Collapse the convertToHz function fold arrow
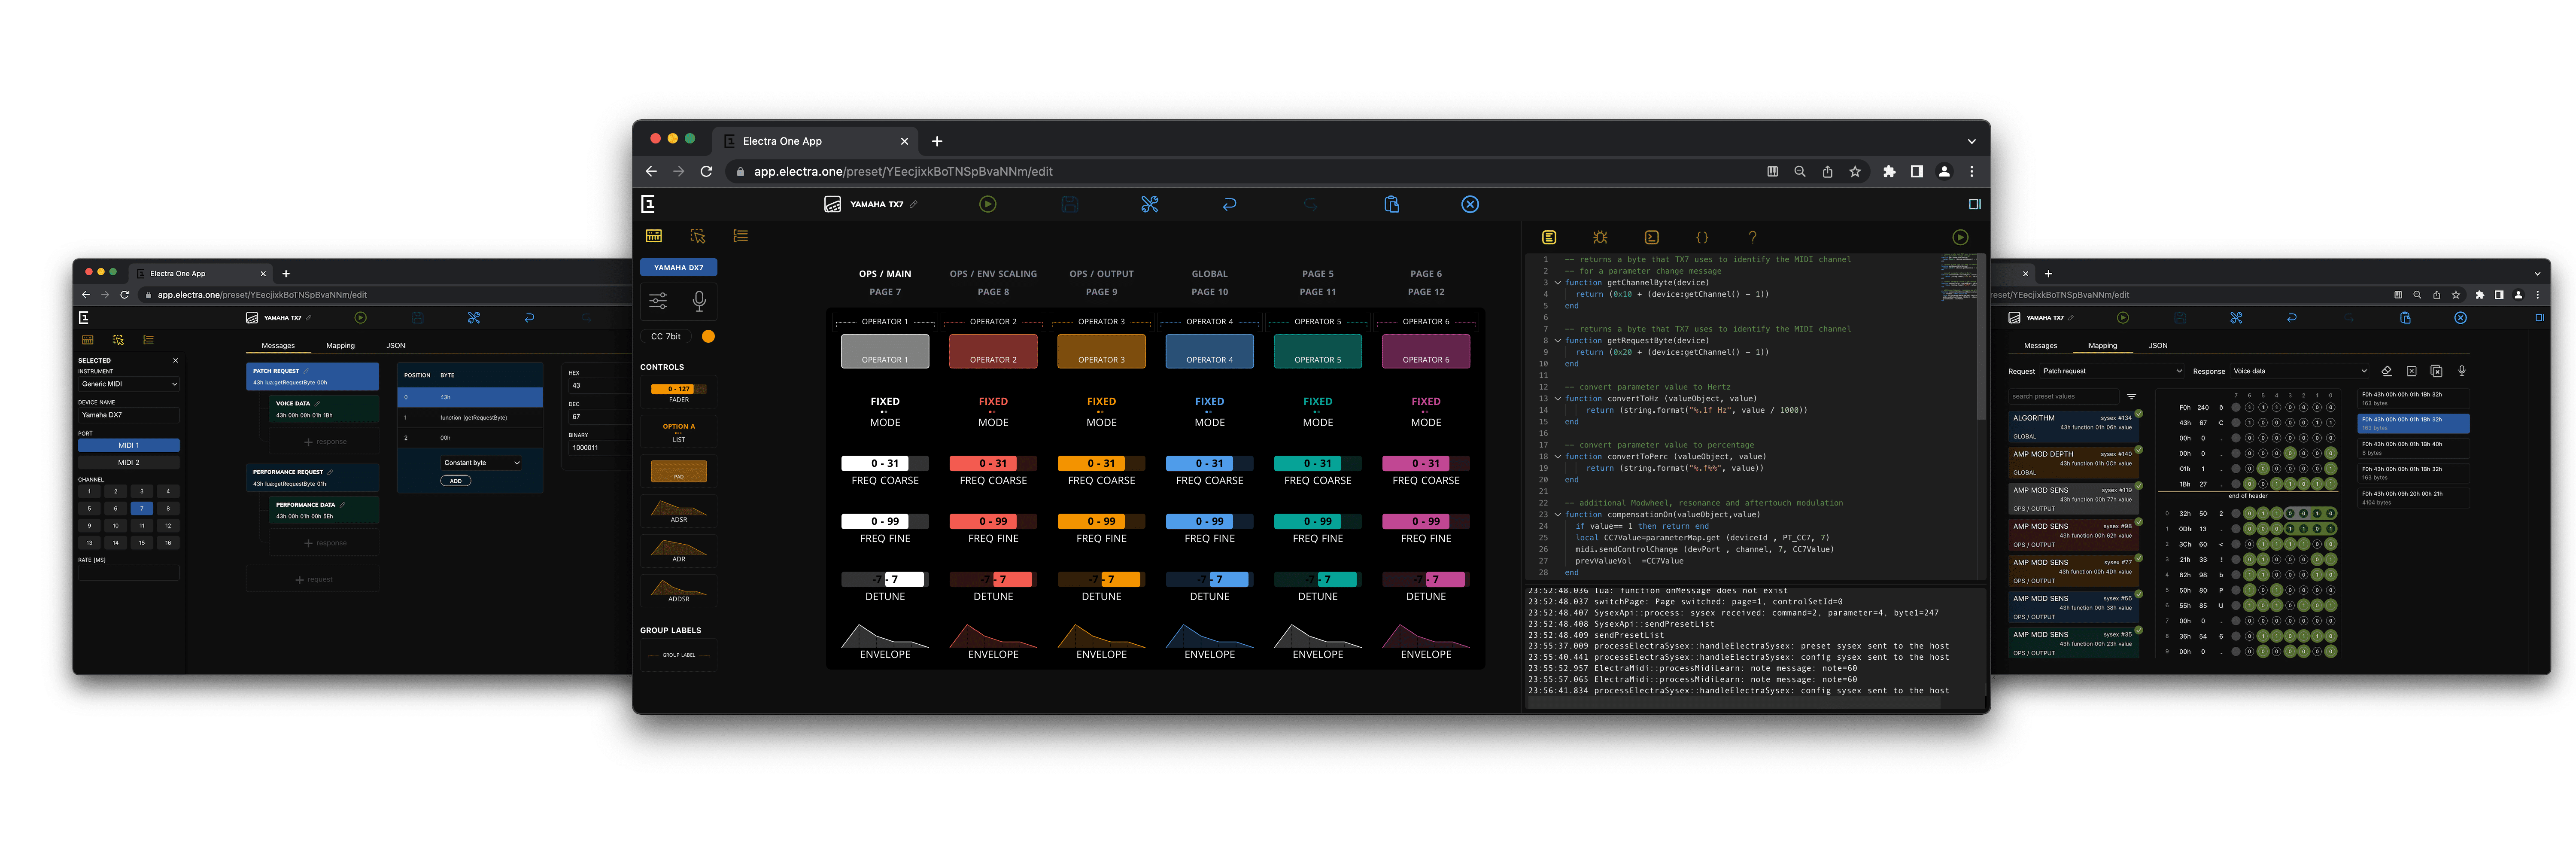Image resolution: width=2576 pixels, height=859 pixels. (x=1557, y=399)
